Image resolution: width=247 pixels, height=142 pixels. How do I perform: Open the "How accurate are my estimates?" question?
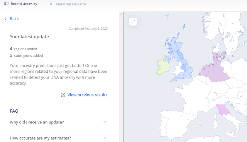coord(58,138)
